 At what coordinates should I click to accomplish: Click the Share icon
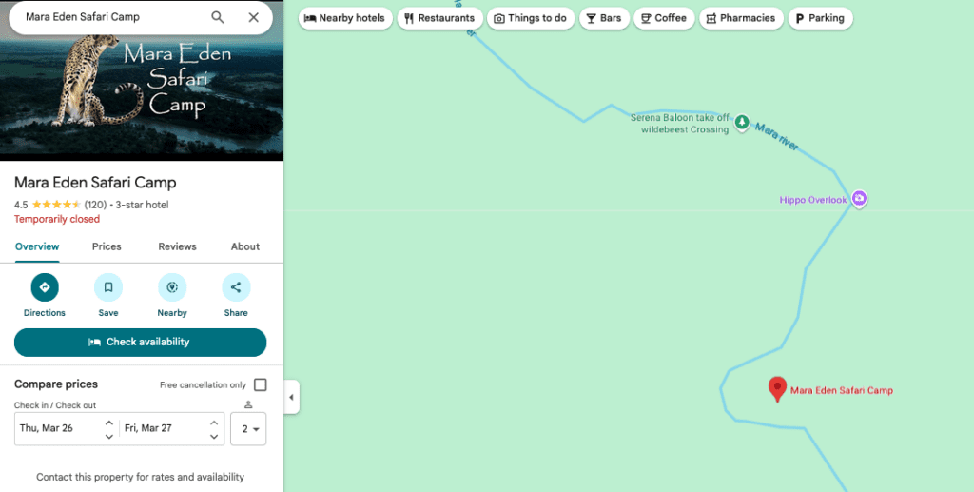[236, 287]
